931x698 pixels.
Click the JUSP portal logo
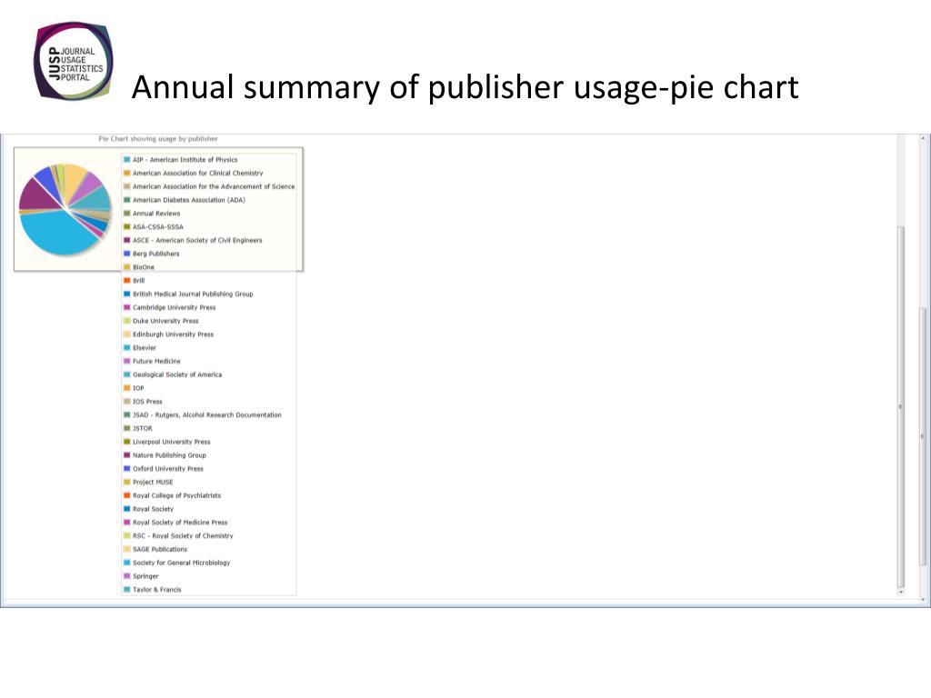click(74, 61)
